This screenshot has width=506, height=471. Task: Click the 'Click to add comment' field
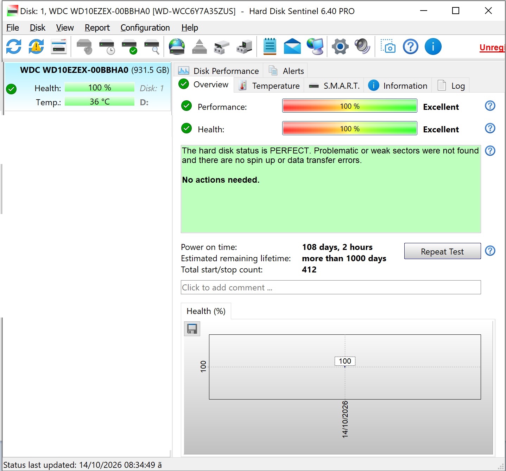(x=331, y=287)
